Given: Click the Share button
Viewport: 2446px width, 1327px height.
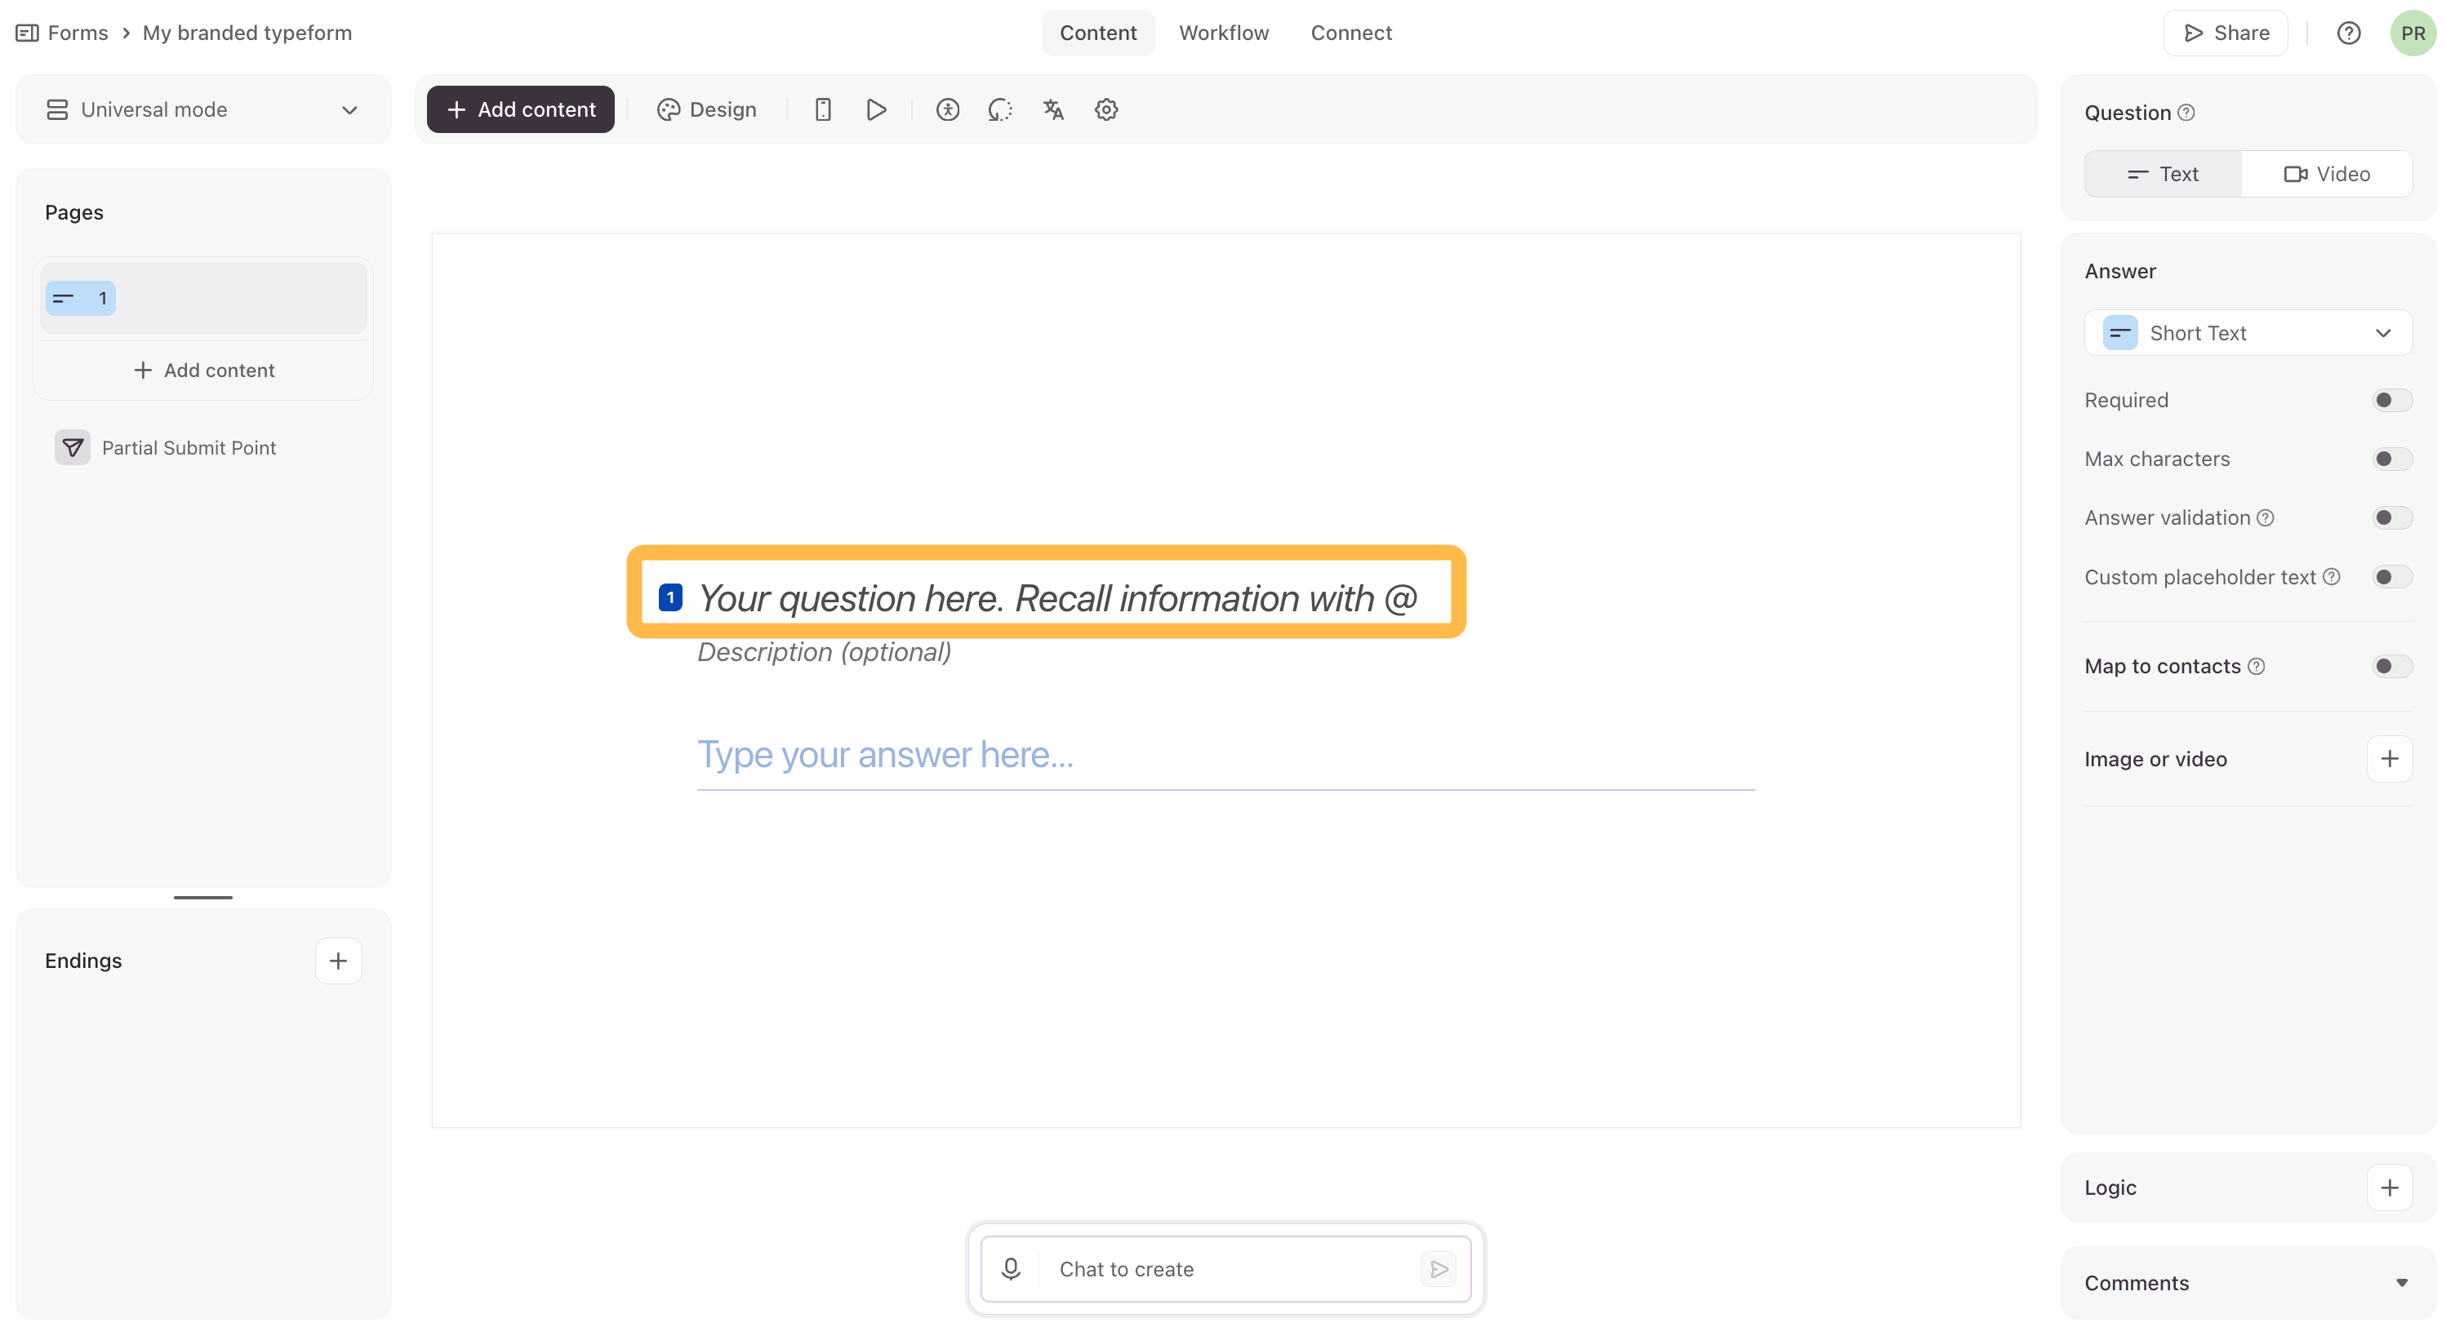Looking at the screenshot, I should tap(2226, 33).
